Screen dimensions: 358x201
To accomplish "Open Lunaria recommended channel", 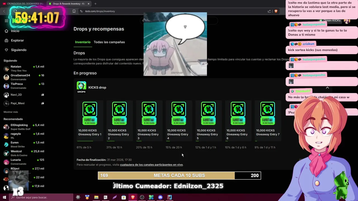I will 24,162.
